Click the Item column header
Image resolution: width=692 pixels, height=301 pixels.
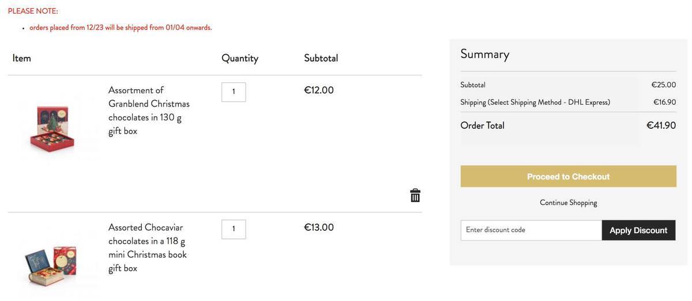(x=22, y=58)
